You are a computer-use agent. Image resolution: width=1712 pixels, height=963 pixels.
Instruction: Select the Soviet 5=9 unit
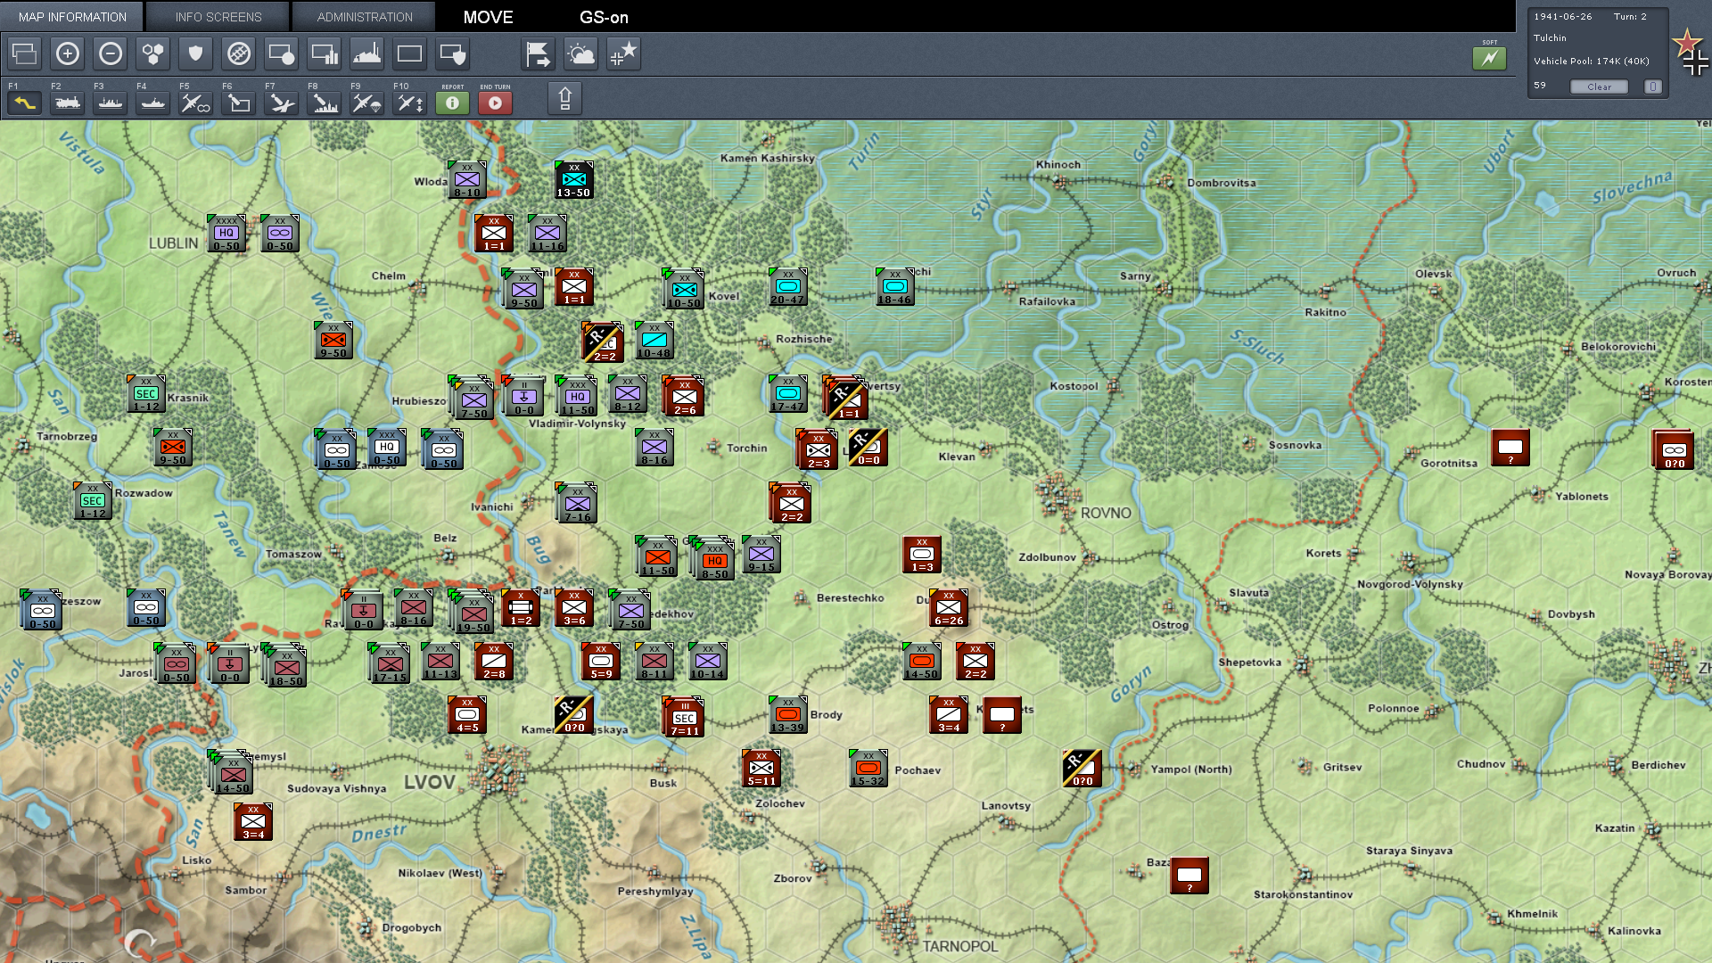[x=601, y=662]
